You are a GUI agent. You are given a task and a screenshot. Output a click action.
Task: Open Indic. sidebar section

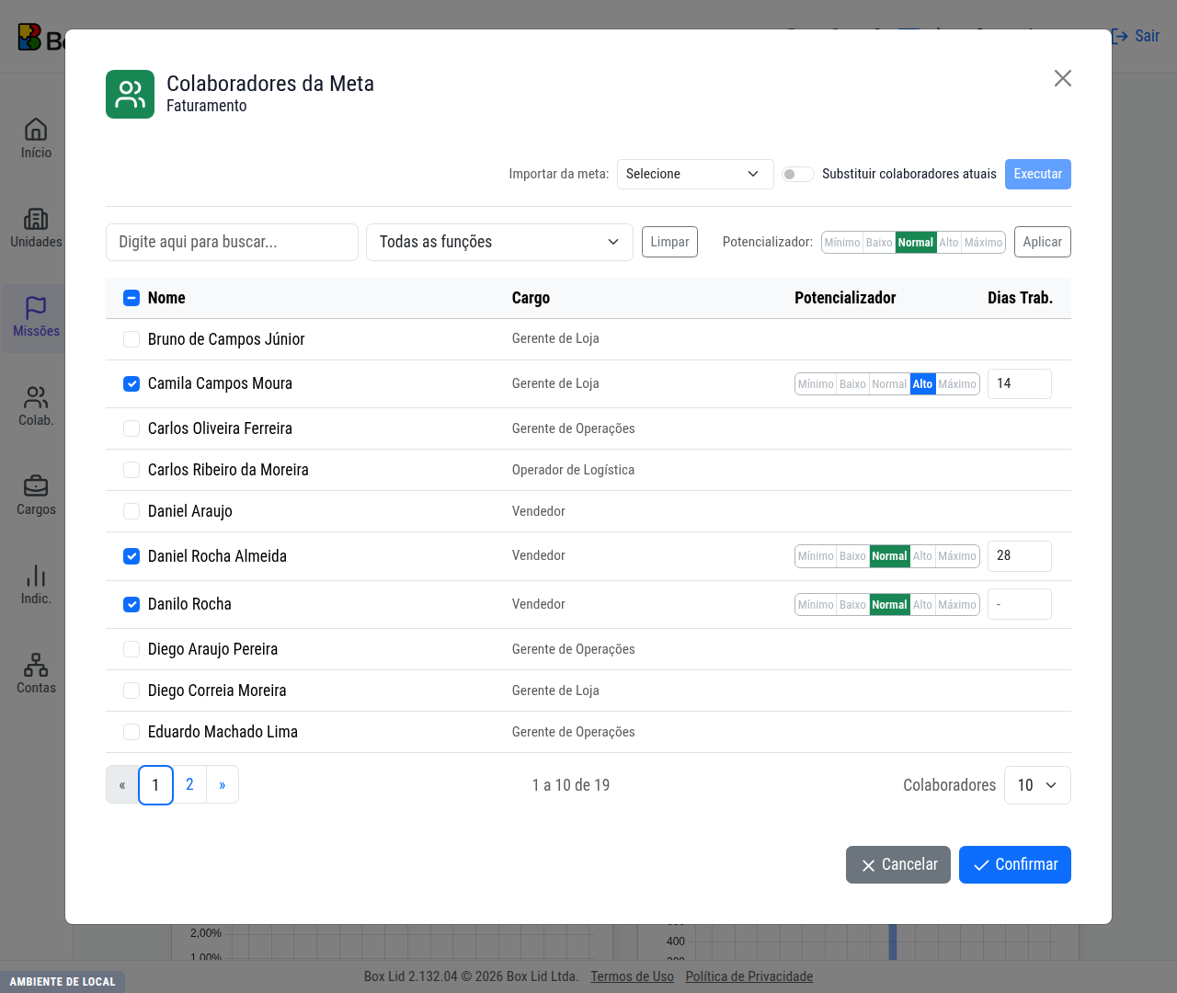tap(36, 585)
